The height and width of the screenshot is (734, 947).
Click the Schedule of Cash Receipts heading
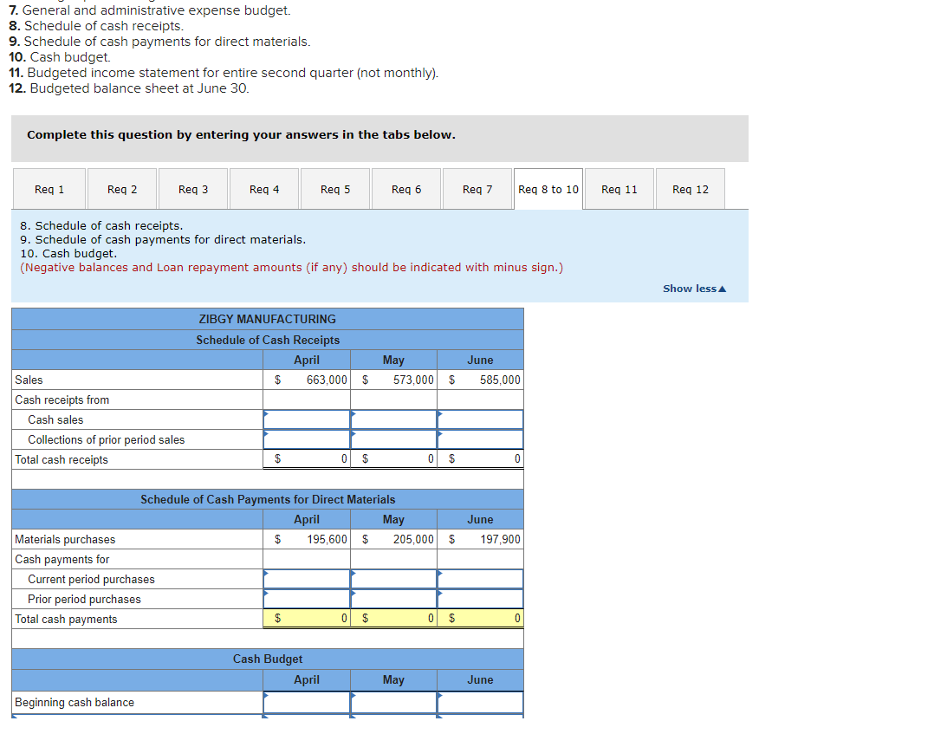(x=268, y=340)
